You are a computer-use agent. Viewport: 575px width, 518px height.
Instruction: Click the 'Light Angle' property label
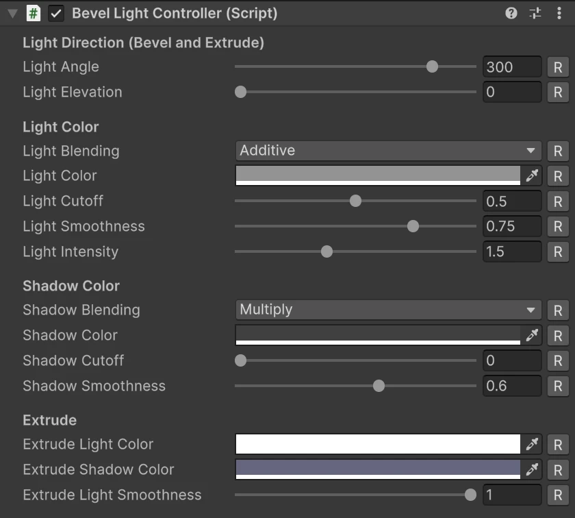click(61, 67)
